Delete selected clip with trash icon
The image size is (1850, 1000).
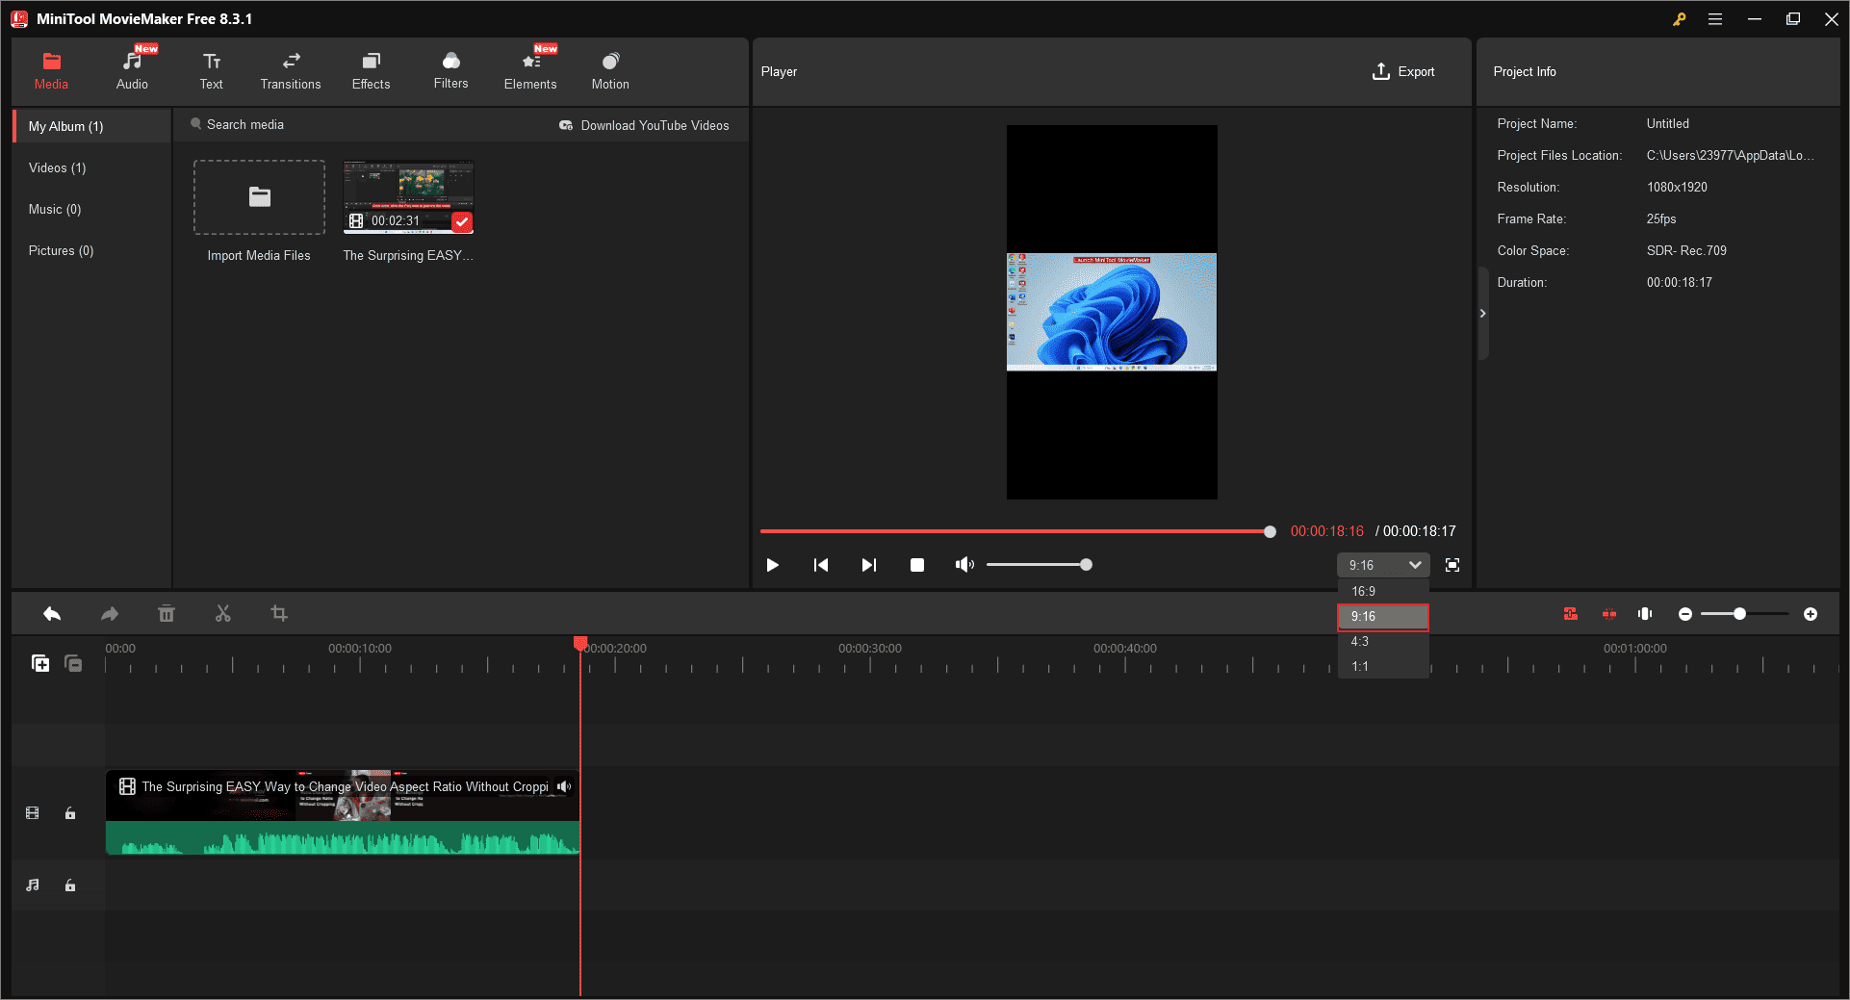pos(167,614)
